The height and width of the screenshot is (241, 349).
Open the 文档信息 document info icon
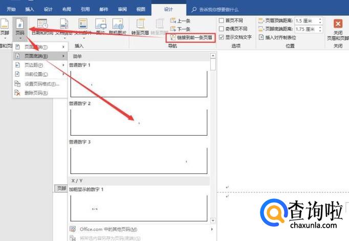[64, 24]
